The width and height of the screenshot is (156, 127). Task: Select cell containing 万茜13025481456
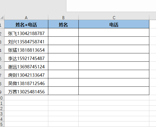click(x=26, y=91)
